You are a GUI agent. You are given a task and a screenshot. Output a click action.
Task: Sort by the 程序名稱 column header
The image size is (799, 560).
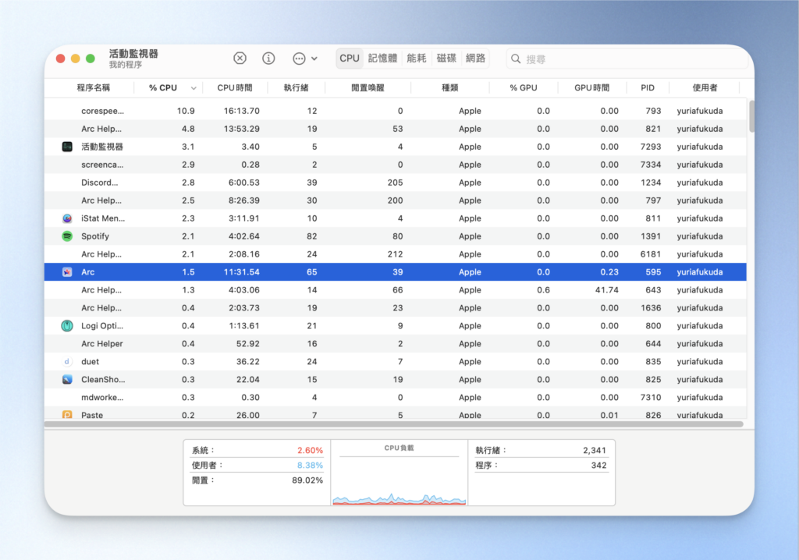pyautogui.click(x=94, y=87)
